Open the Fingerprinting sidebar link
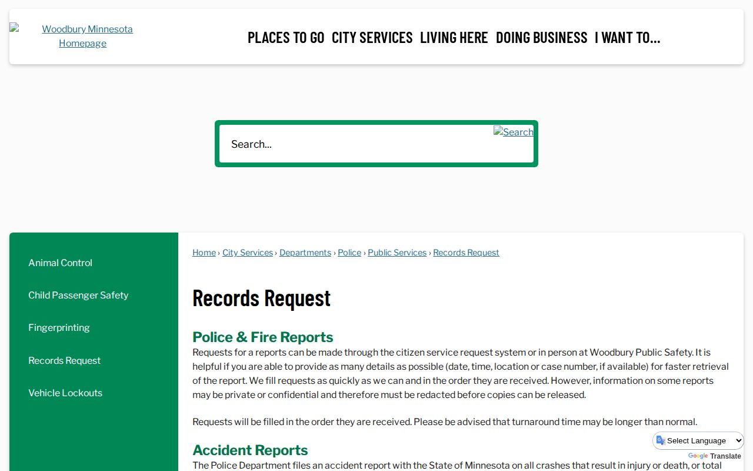753x471 pixels. [59, 327]
